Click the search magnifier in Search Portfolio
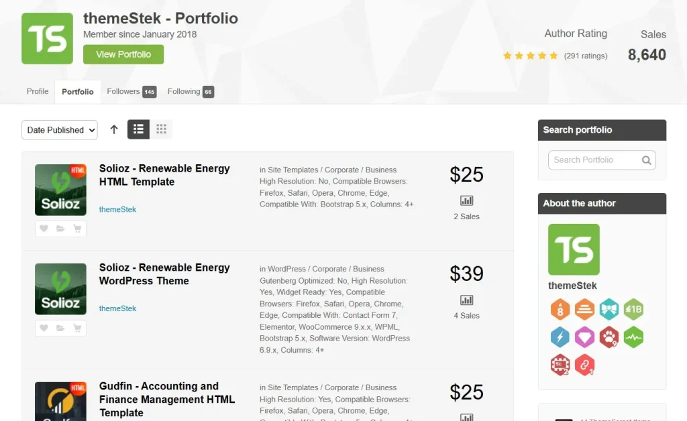 646,160
